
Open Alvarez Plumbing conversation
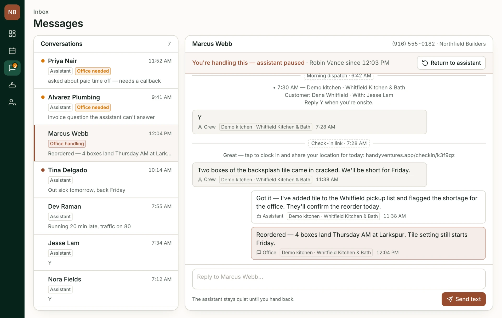(x=106, y=107)
